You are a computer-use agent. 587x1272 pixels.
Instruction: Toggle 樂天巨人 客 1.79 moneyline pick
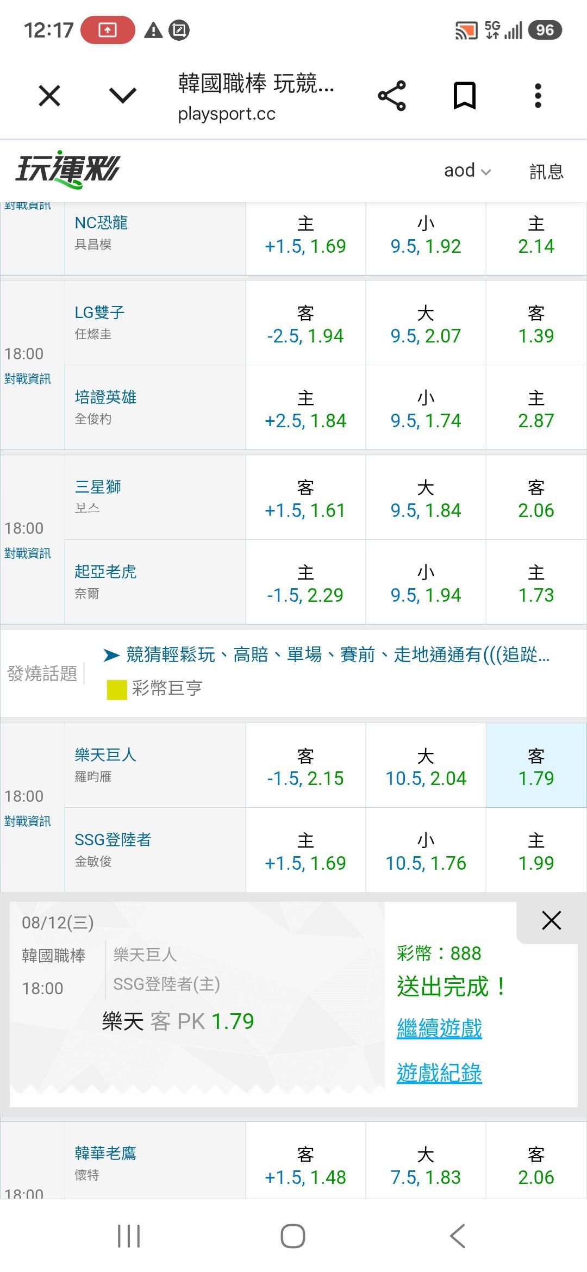(x=536, y=765)
